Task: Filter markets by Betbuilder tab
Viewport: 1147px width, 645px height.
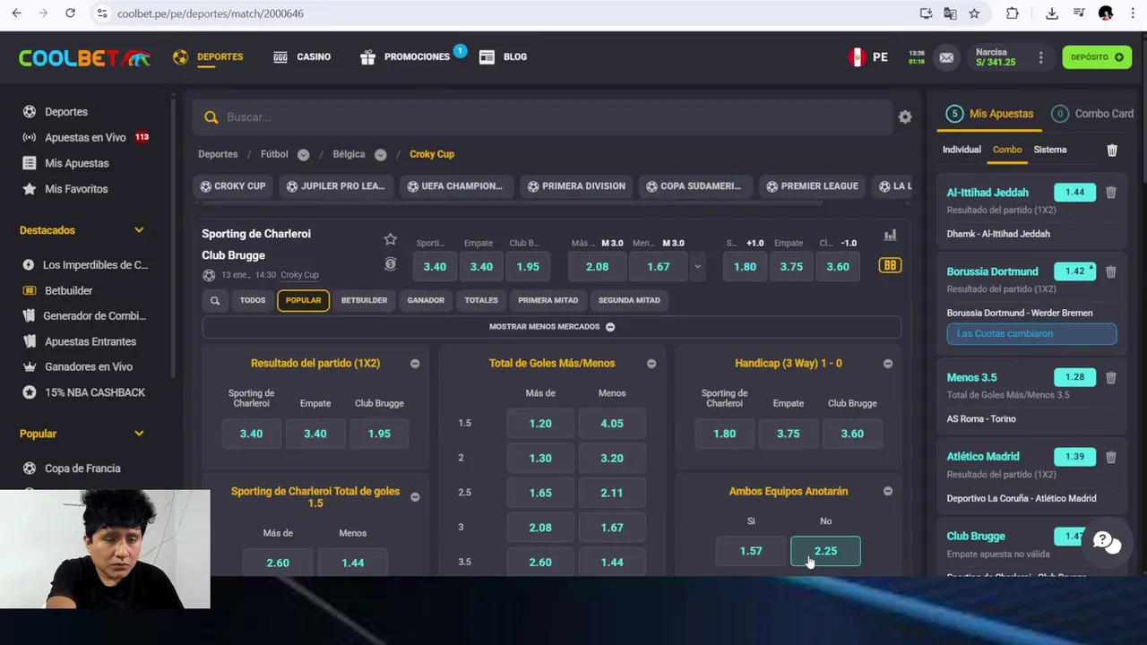Action: (364, 300)
